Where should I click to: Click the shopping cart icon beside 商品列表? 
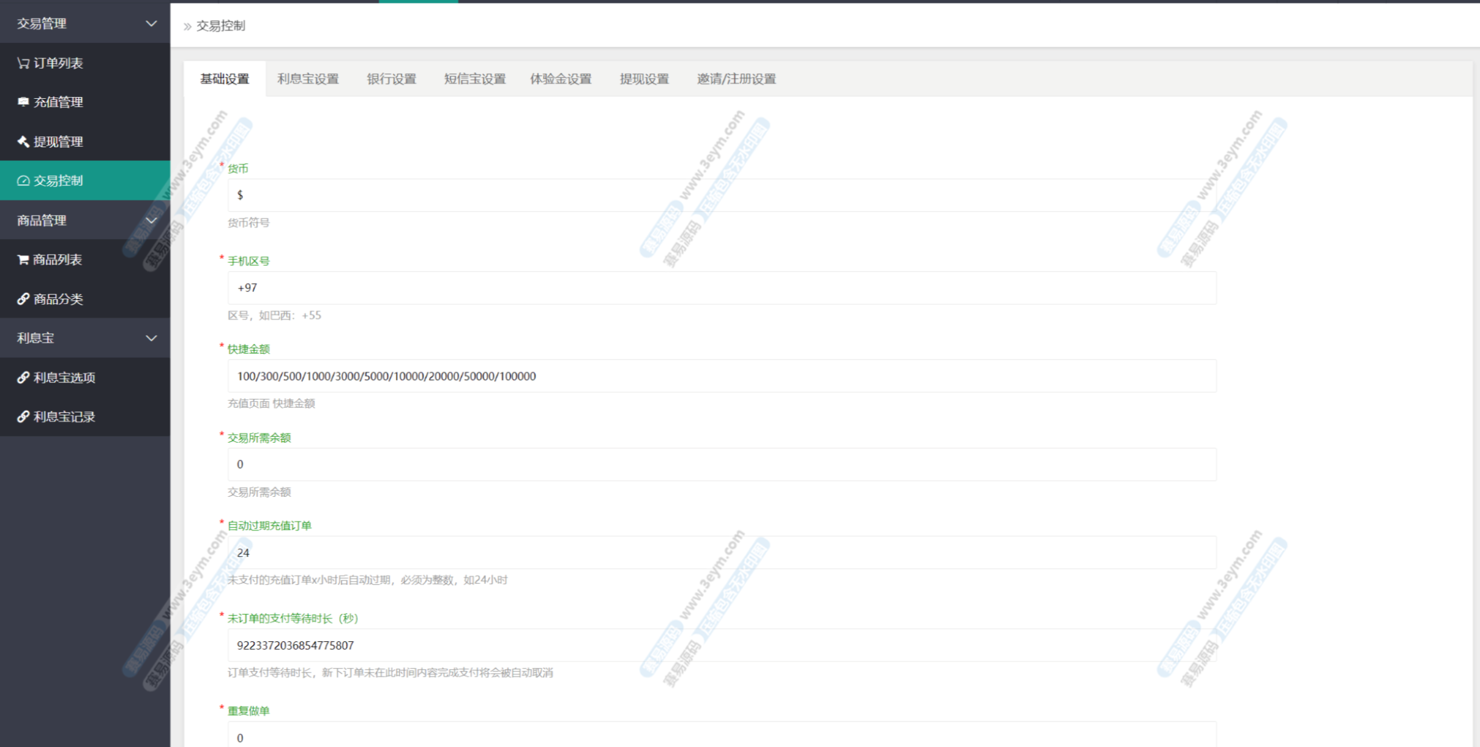pos(23,260)
